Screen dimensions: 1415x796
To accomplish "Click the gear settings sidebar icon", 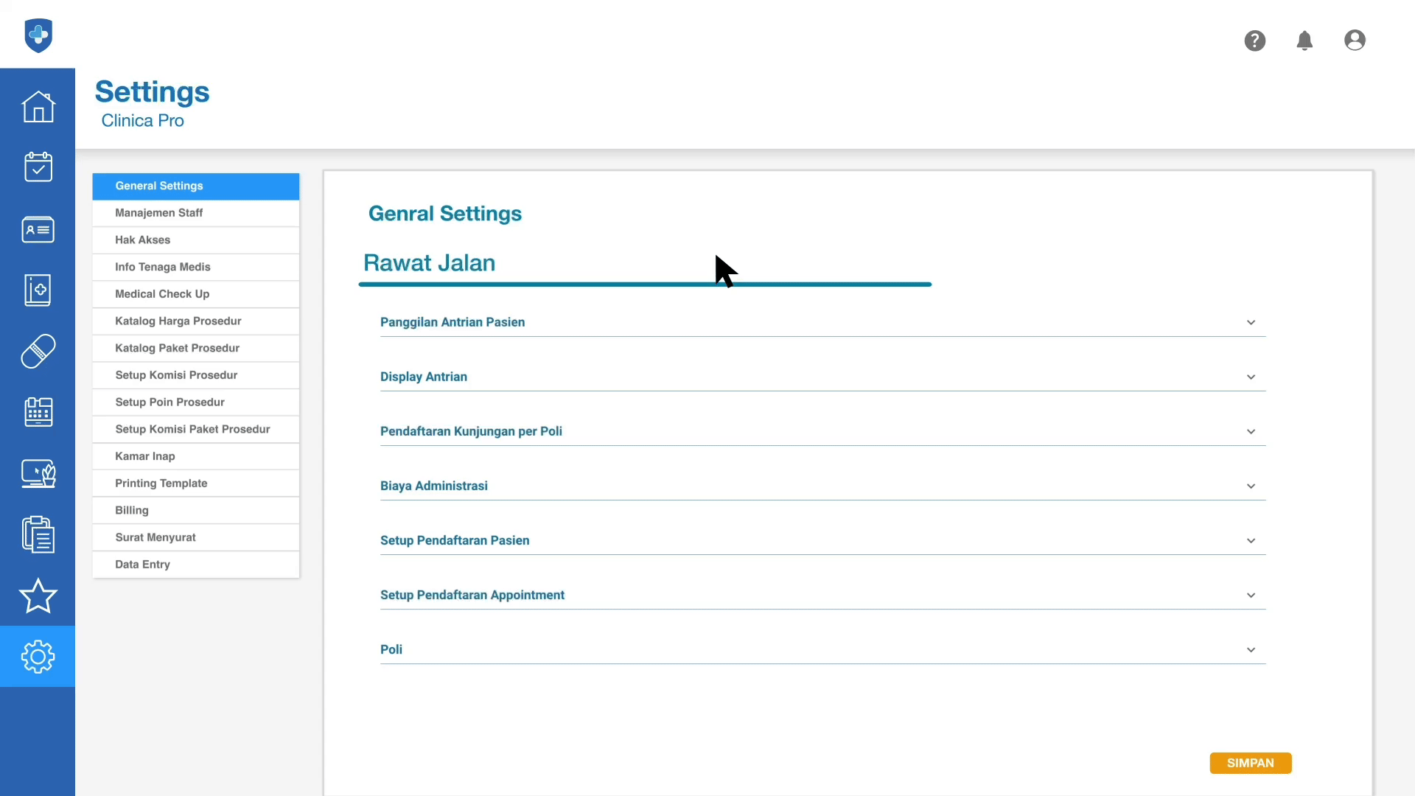I will click(38, 656).
